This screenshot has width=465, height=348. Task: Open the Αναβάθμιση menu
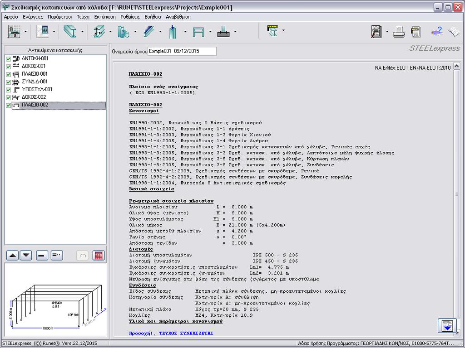[178, 17]
